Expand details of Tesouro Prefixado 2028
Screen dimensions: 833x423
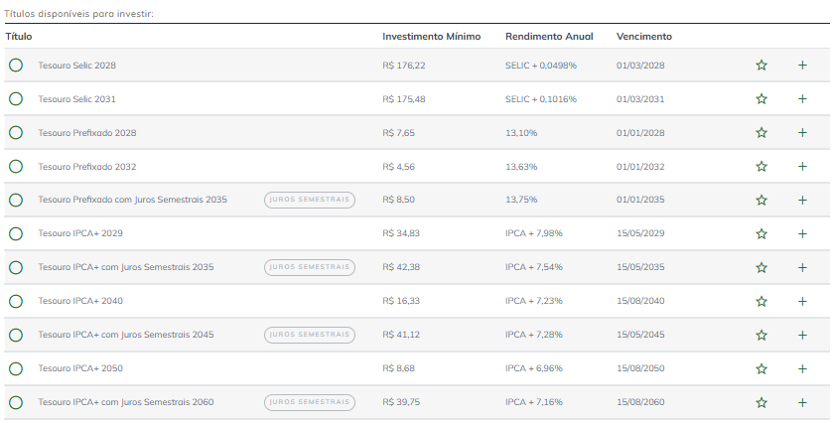coord(802,133)
